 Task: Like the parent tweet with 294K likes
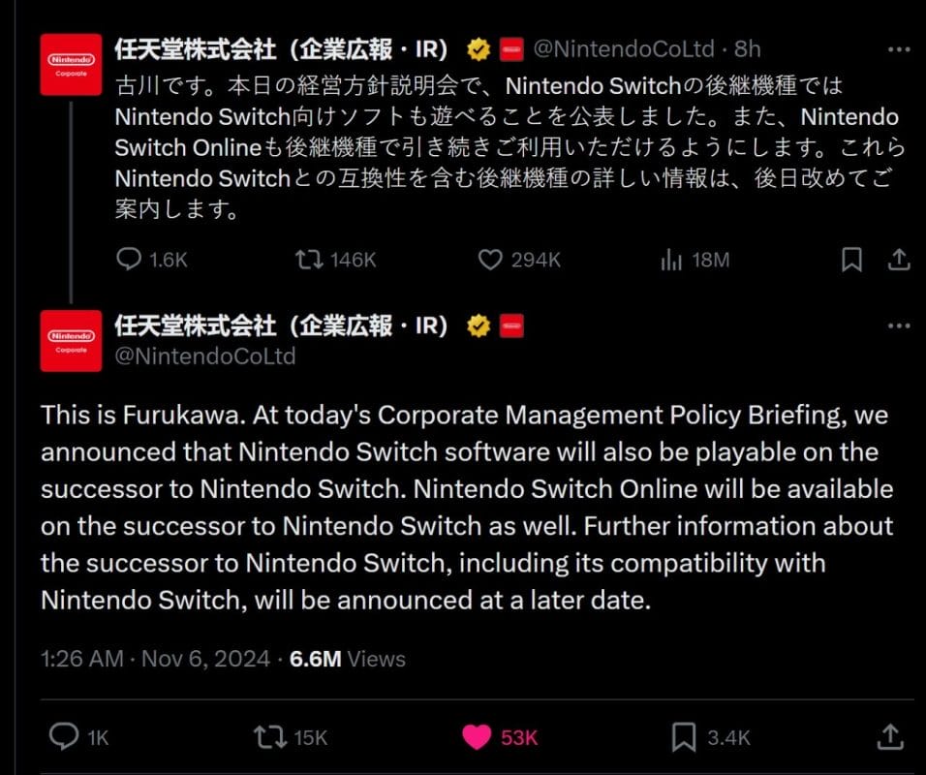[491, 260]
